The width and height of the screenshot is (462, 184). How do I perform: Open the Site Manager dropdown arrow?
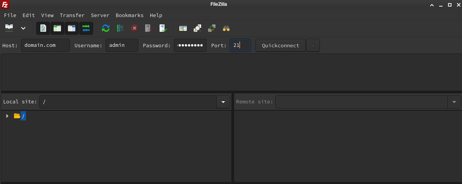click(23, 28)
